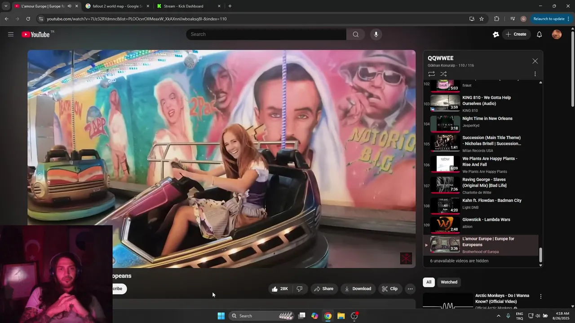Play Raving George - Slaves
The image size is (575, 323).
pyautogui.click(x=484, y=183)
